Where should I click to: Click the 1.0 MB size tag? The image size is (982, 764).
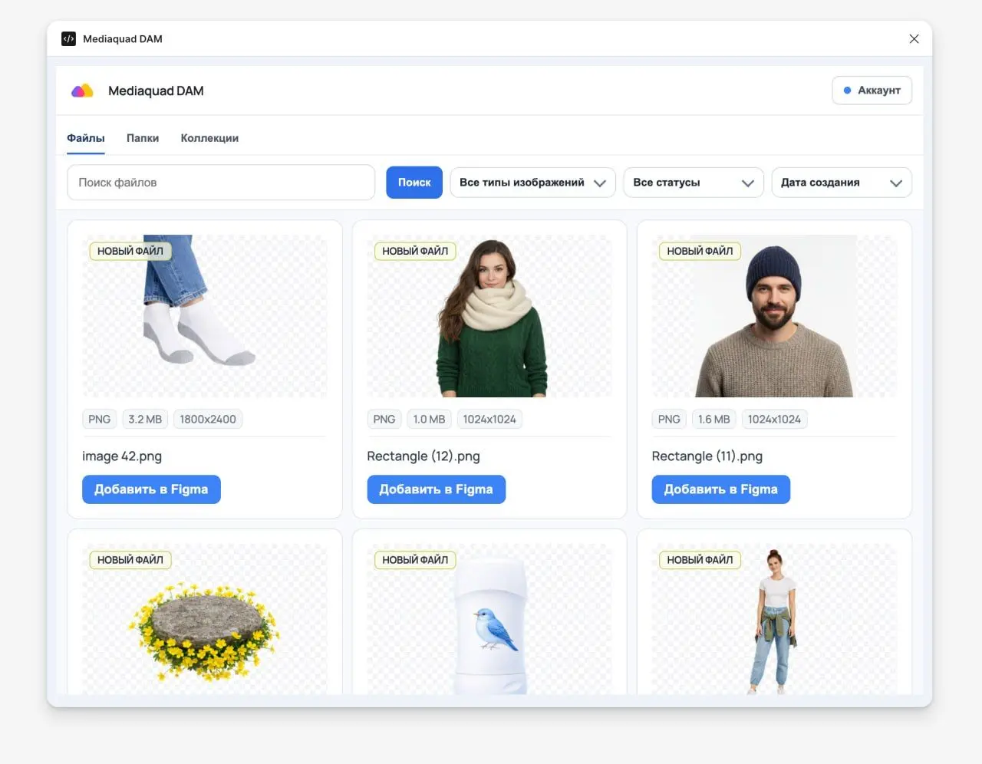click(429, 420)
